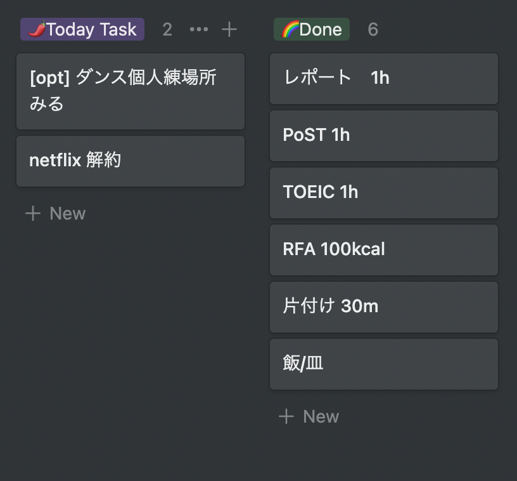This screenshot has width=517, height=481.
Task: Click the rainbow emoji on the Done label
Action: (x=290, y=29)
